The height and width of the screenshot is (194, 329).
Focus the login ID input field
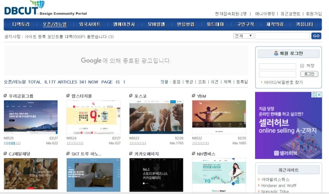(277, 66)
